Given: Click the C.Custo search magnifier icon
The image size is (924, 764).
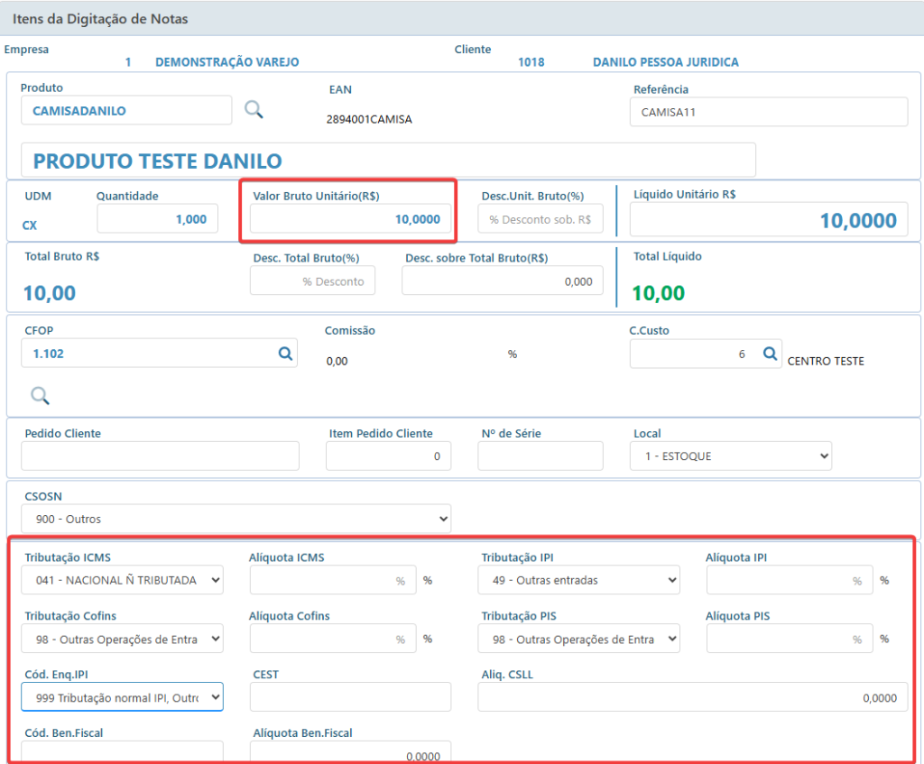Looking at the screenshot, I should 770,354.
